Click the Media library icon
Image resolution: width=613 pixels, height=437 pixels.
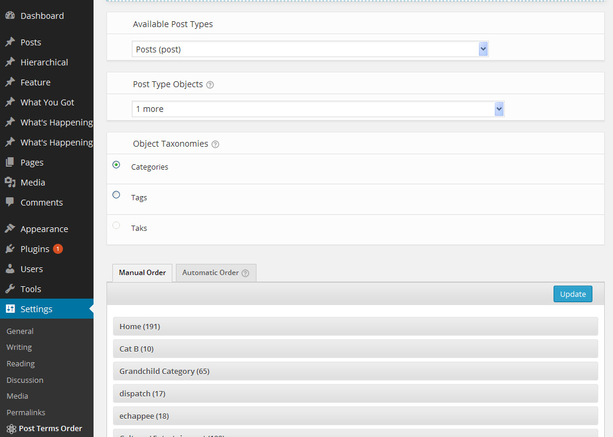10,182
